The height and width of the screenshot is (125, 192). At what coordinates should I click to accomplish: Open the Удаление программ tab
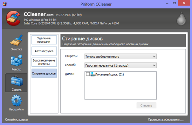pyautogui.click(x=44, y=40)
